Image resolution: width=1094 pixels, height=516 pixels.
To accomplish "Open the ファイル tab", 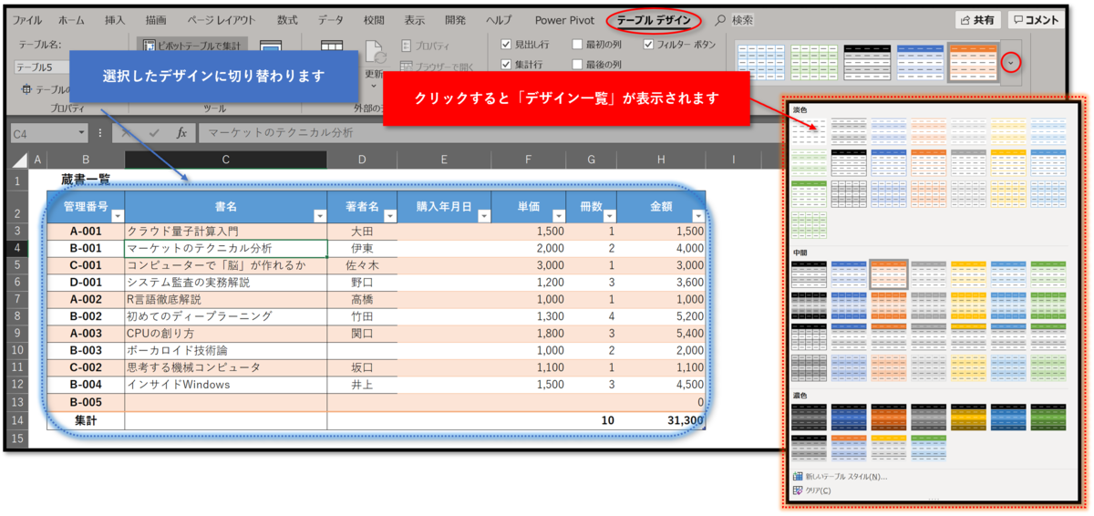I will pos(27,20).
